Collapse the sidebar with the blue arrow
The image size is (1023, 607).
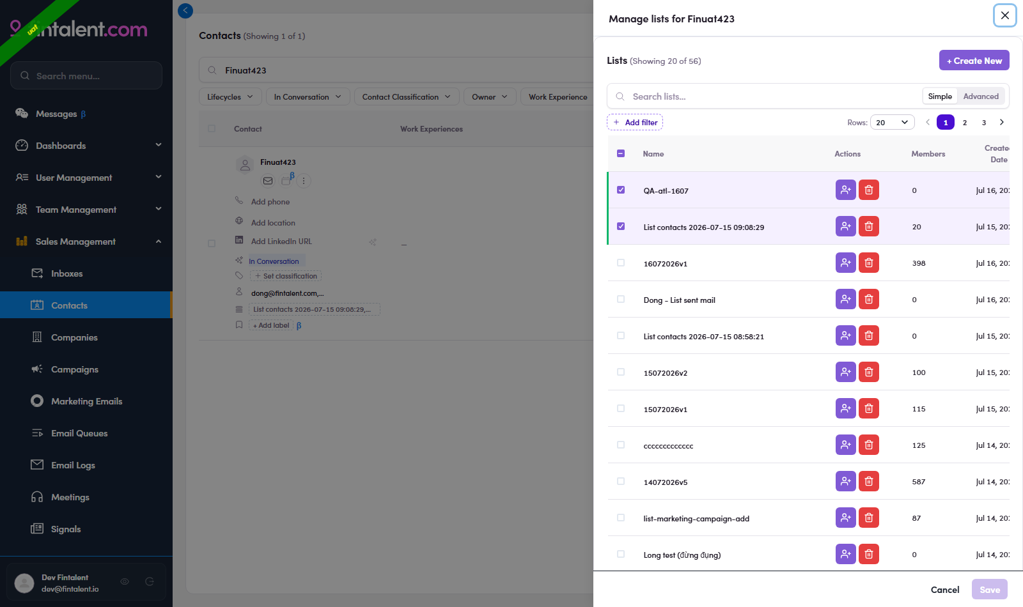point(185,10)
